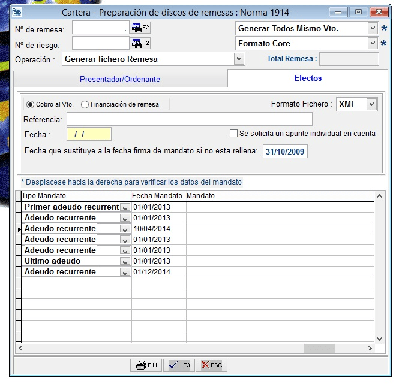Viewport: 399px width, 387px height.
Task: Click the SB application icon in title bar
Action: (x=17, y=12)
